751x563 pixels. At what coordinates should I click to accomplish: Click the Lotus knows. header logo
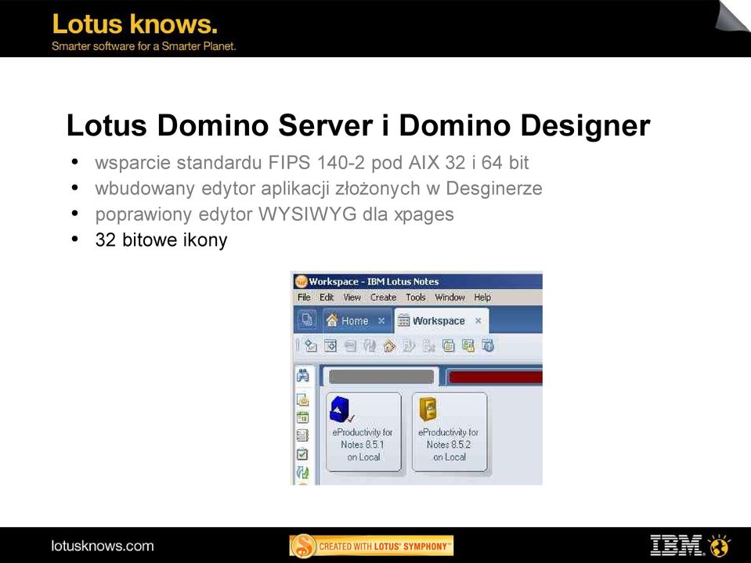coord(135,24)
